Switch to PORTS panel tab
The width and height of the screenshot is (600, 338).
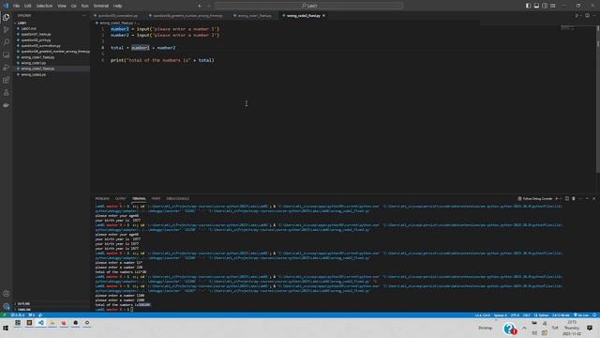tap(156, 198)
